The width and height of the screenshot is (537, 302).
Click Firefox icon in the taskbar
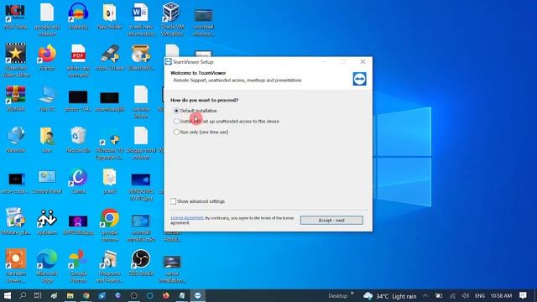(166, 295)
